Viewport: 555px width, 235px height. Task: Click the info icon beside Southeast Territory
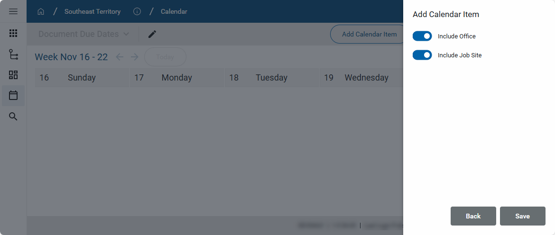point(137,11)
